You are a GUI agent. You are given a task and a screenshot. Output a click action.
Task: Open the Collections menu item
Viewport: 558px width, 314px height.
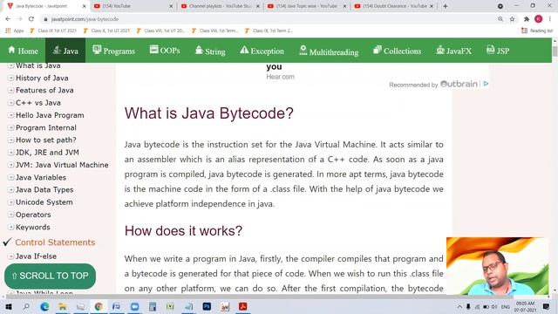(397, 51)
